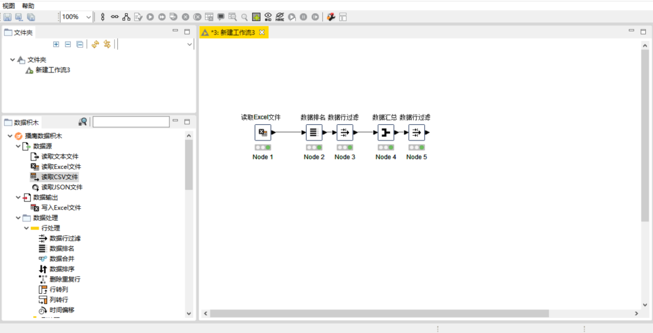
Task: Click the second orange link arrows icon
Action: (107, 44)
